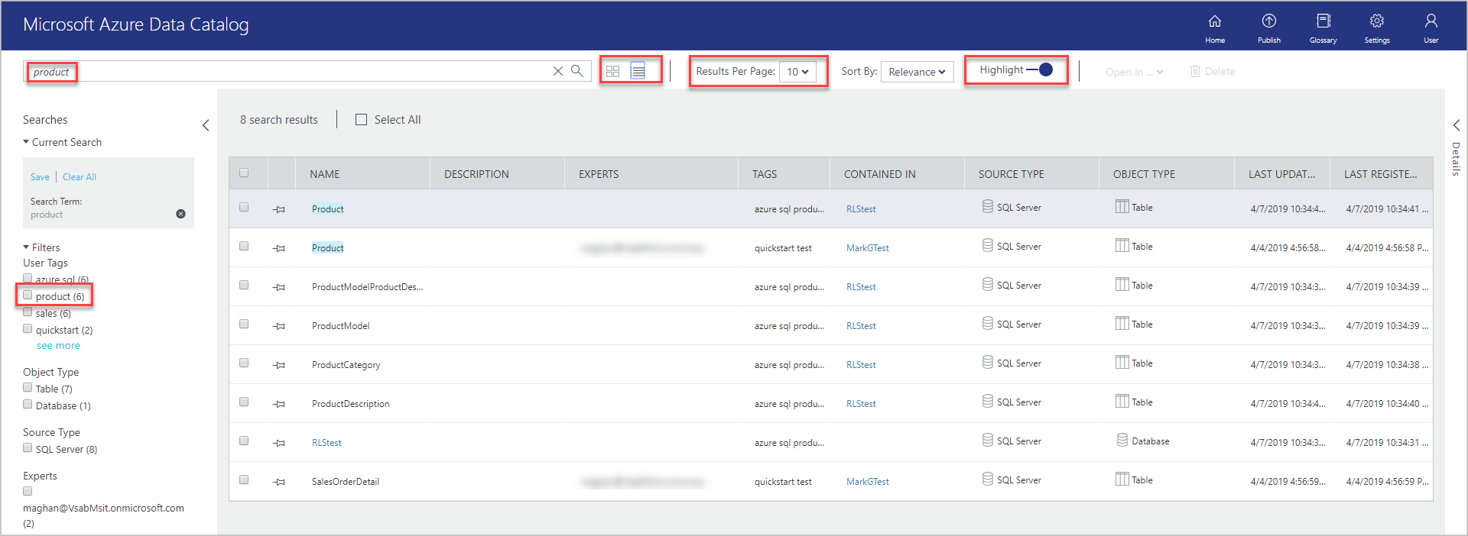Pin the ProductCategory row
Viewport: 1468px width, 536px height.
click(279, 365)
